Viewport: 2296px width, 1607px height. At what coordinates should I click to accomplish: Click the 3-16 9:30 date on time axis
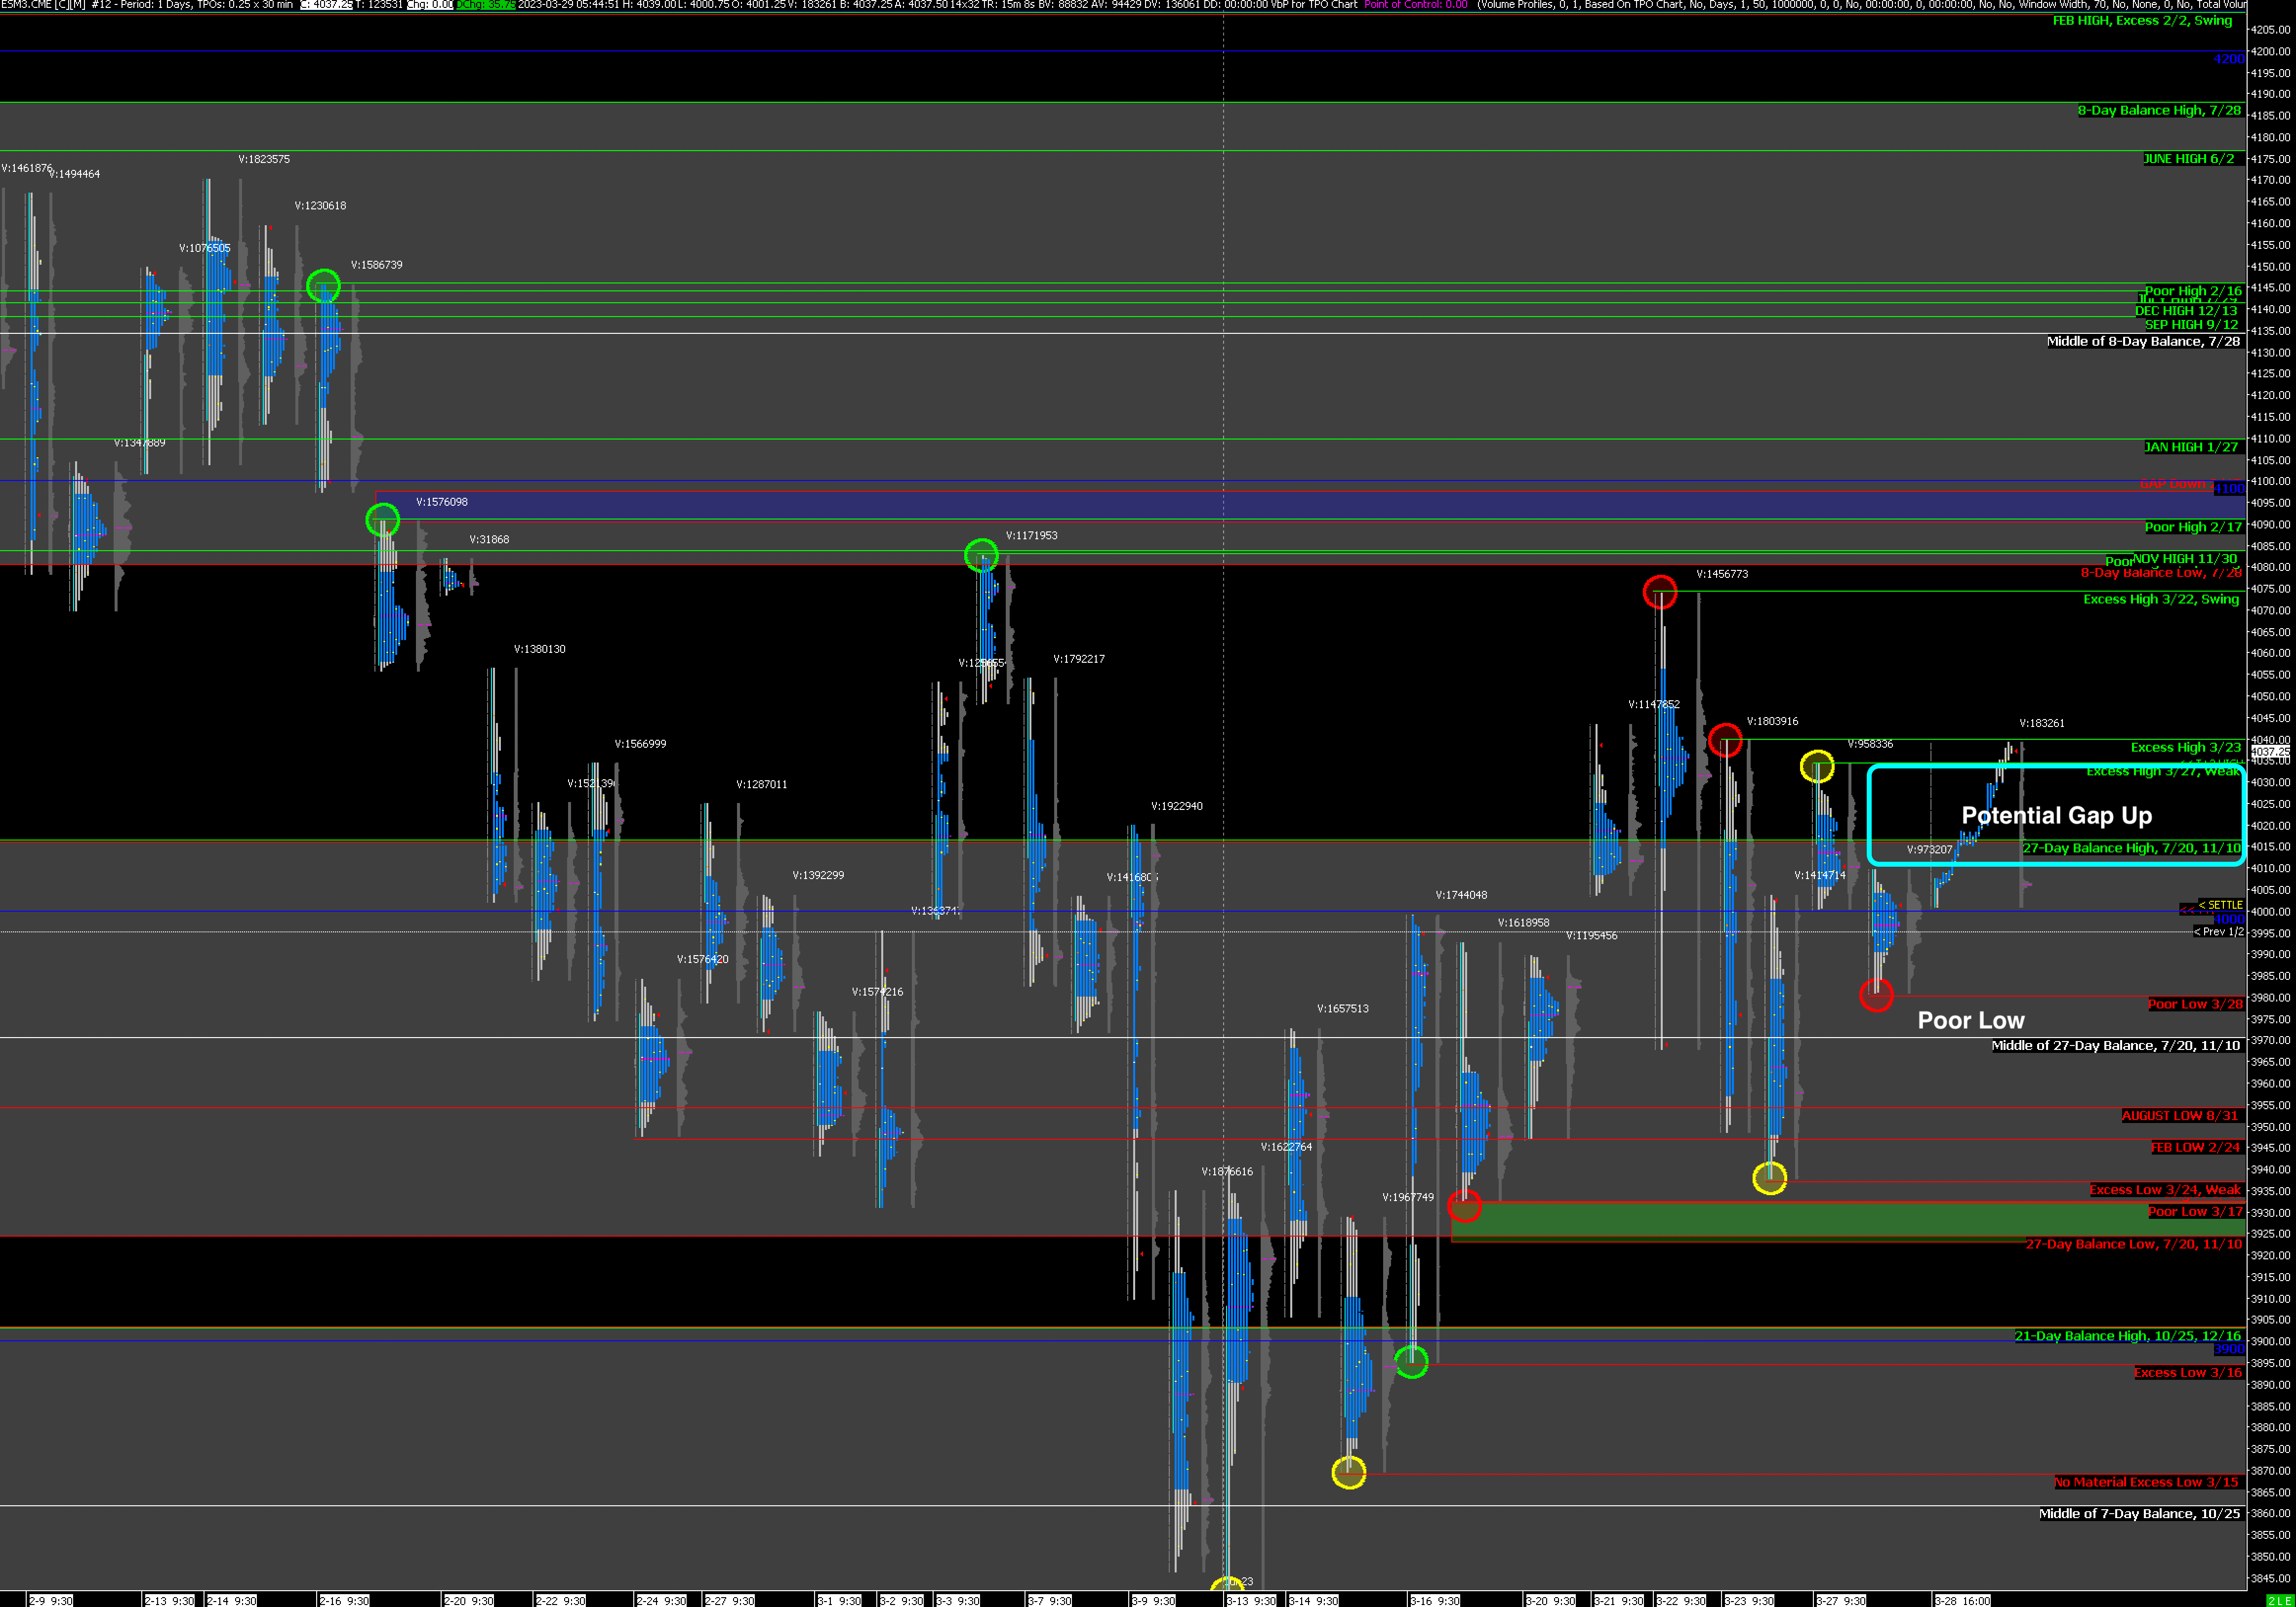click(x=1436, y=1600)
